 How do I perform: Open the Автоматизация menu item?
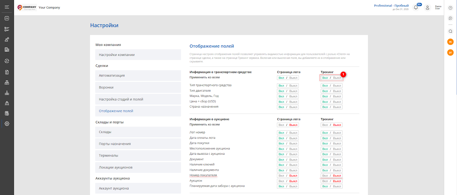pos(138,76)
